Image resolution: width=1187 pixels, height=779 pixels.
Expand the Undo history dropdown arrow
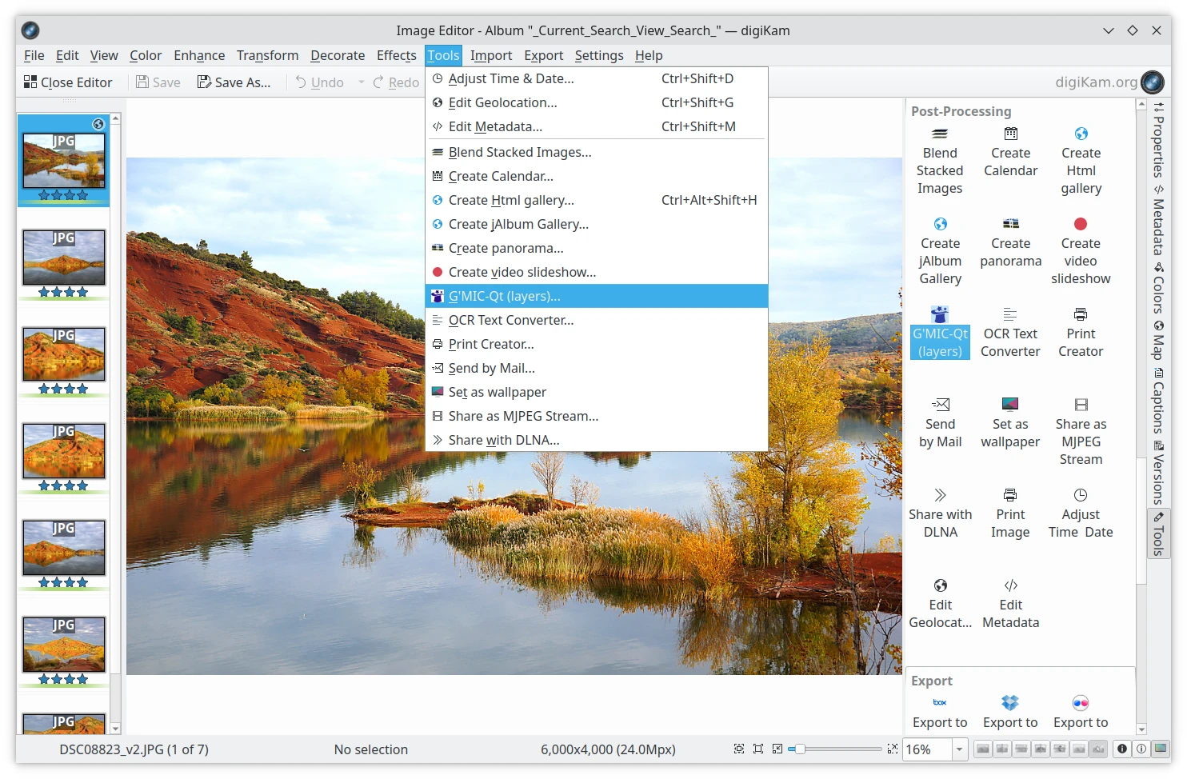pyautogui.click(x=361, y=82)
